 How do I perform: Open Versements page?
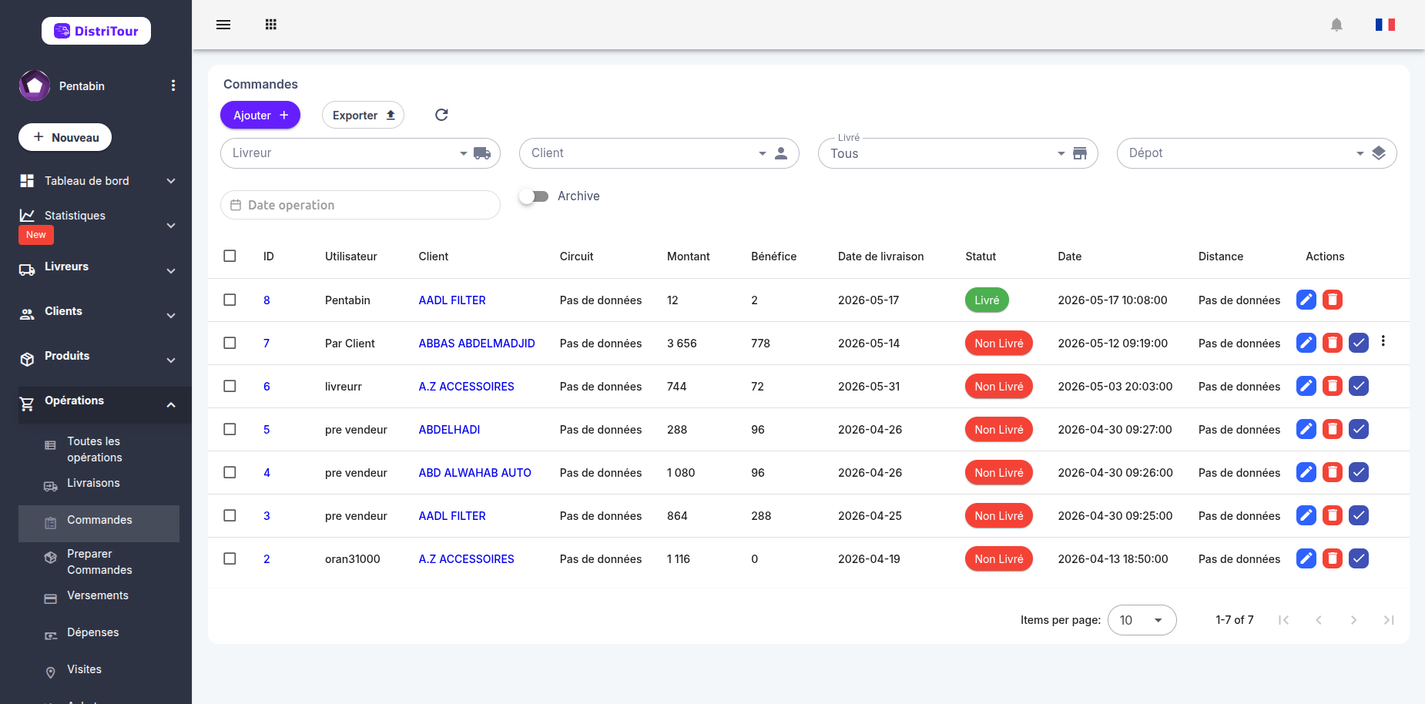(x=98, y=595)
